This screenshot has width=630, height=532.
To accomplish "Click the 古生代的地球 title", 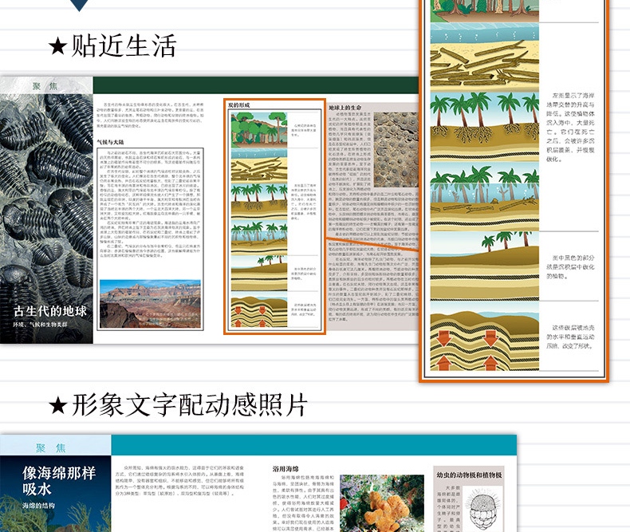I will (50, 310).
